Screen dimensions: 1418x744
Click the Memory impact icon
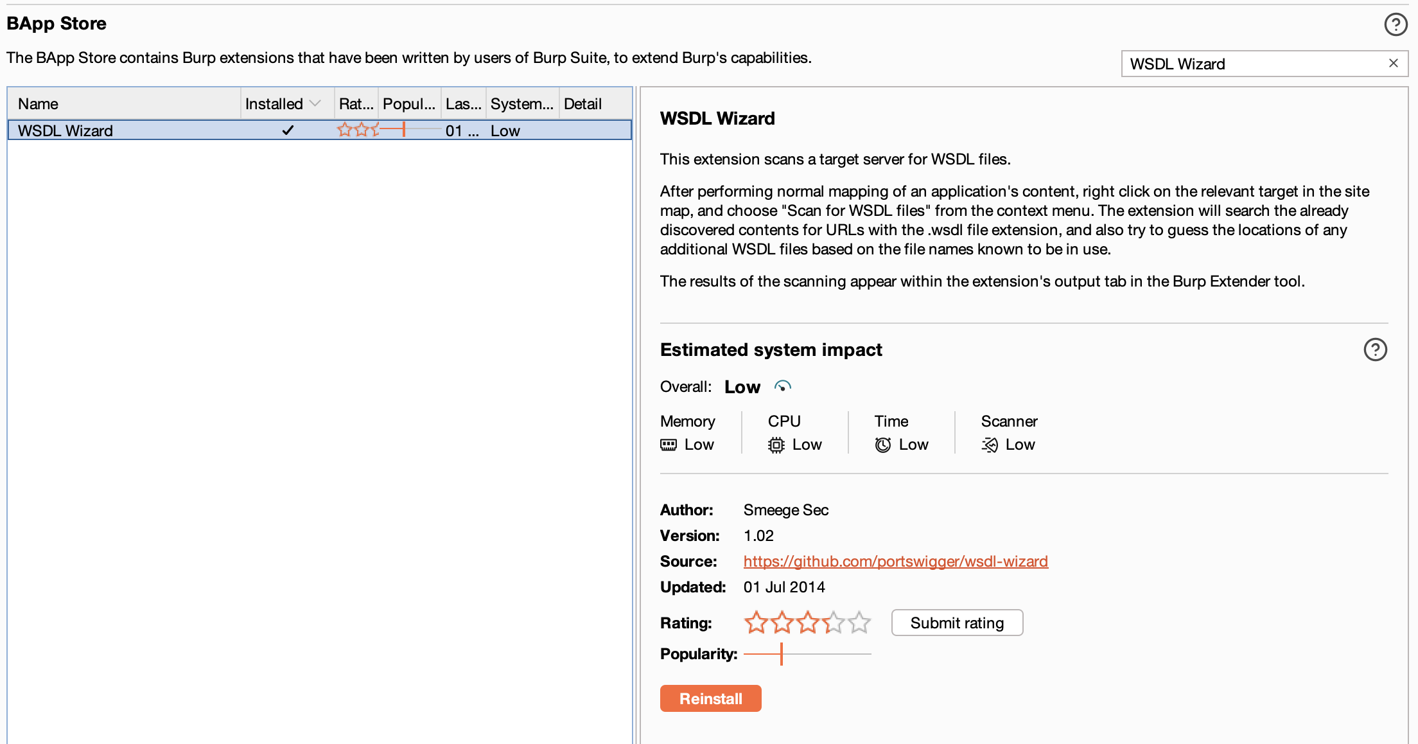669,445
